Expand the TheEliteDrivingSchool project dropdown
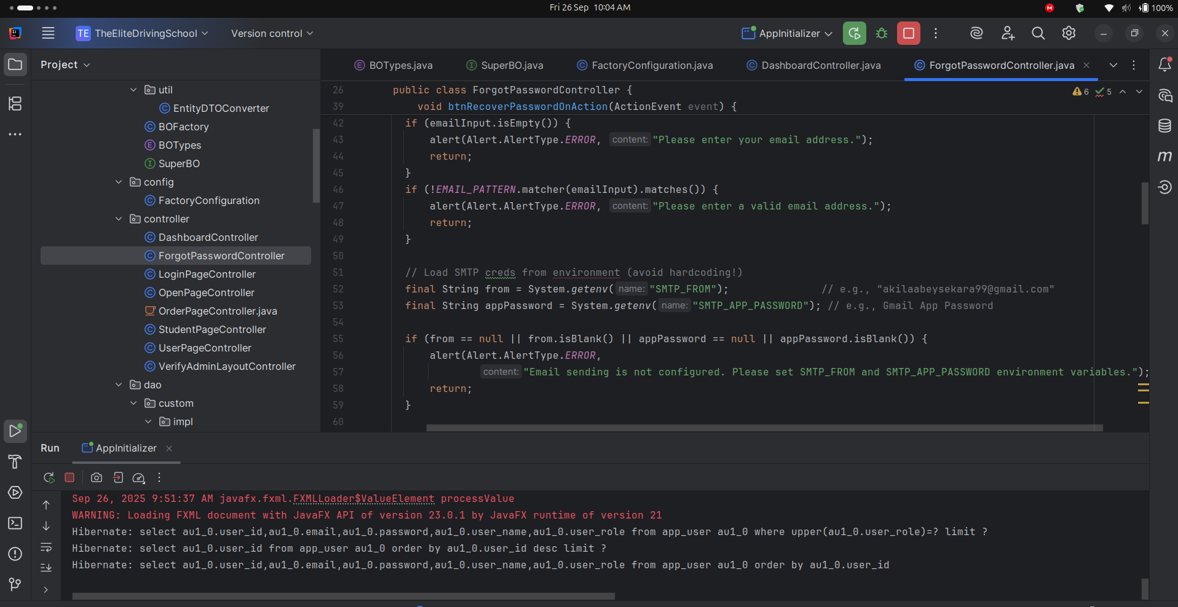Screen dimensions: 1178x607 [142, 33]
